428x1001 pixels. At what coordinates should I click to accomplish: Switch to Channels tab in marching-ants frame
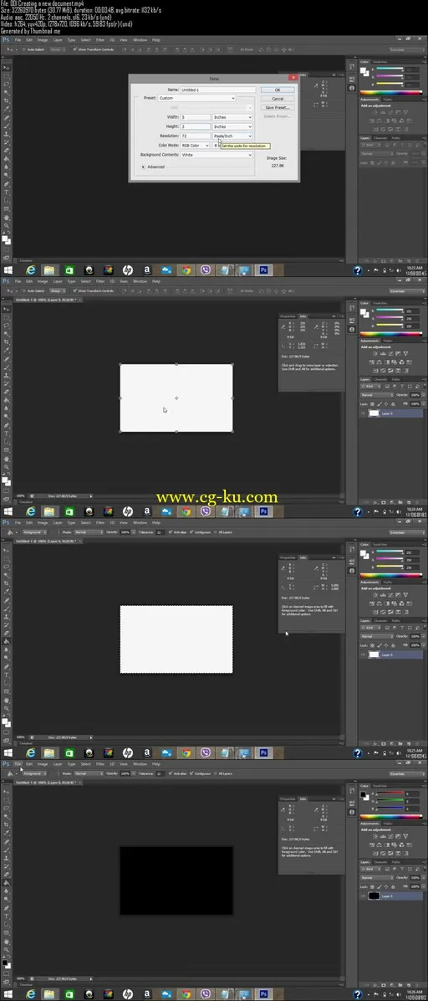381,621
